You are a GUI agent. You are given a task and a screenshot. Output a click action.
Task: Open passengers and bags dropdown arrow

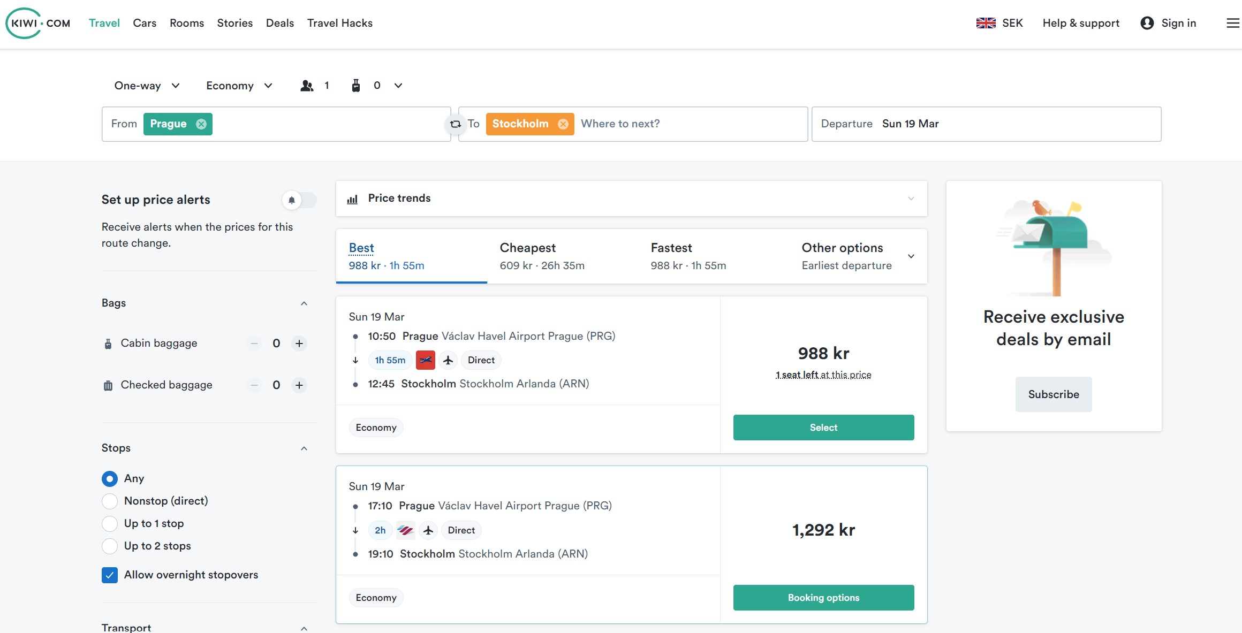pos(398,86)
